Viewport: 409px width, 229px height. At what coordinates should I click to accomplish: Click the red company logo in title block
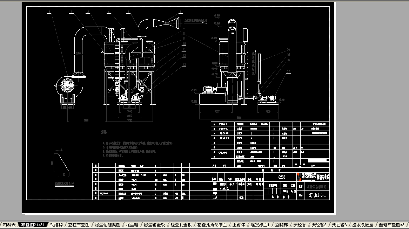click(299, 177)
